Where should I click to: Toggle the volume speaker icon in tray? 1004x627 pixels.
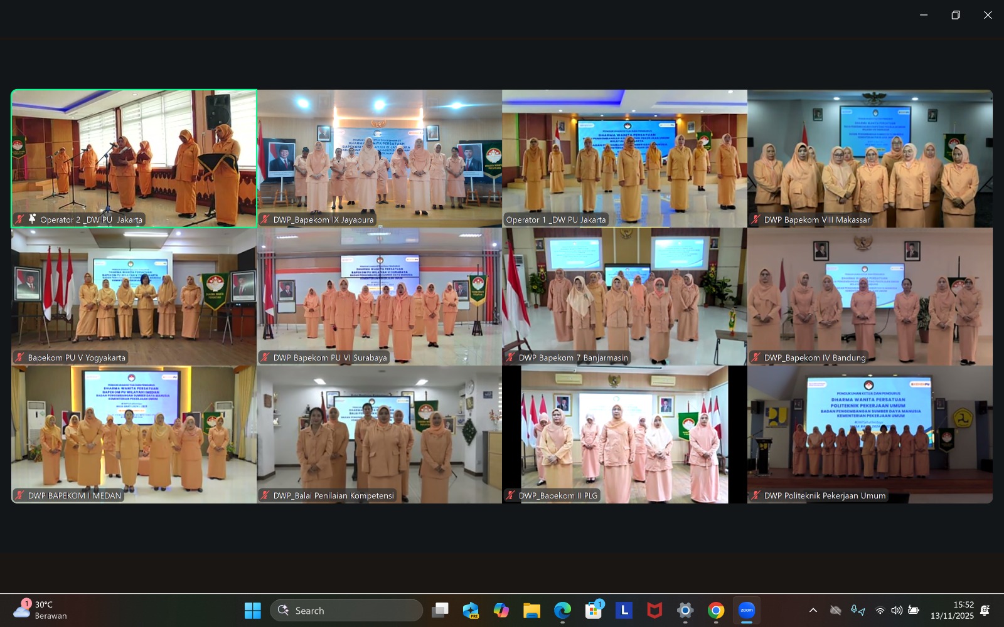point(897,610)
